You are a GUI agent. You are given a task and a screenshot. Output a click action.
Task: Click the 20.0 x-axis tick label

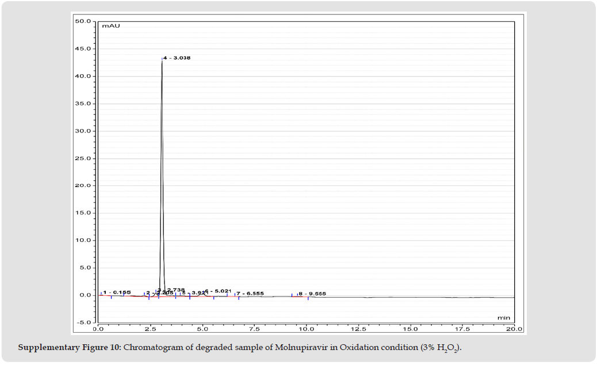(x=514, y=329)
